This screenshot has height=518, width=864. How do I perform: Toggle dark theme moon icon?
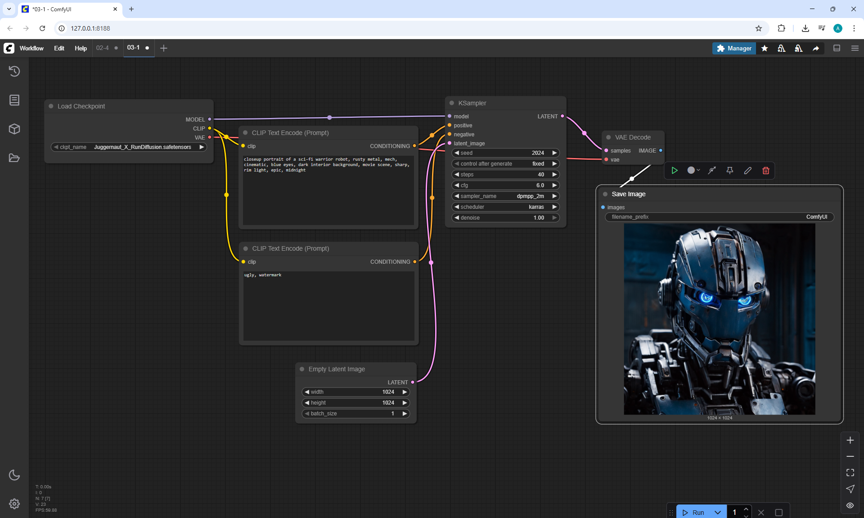click(14, 475)
